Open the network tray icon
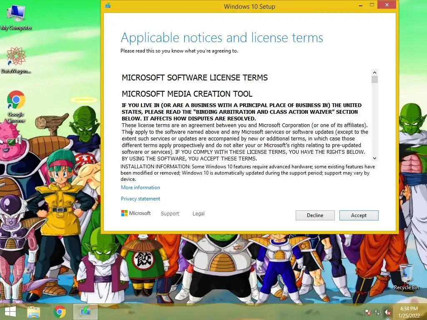The image size is (427, 320). 378,312
